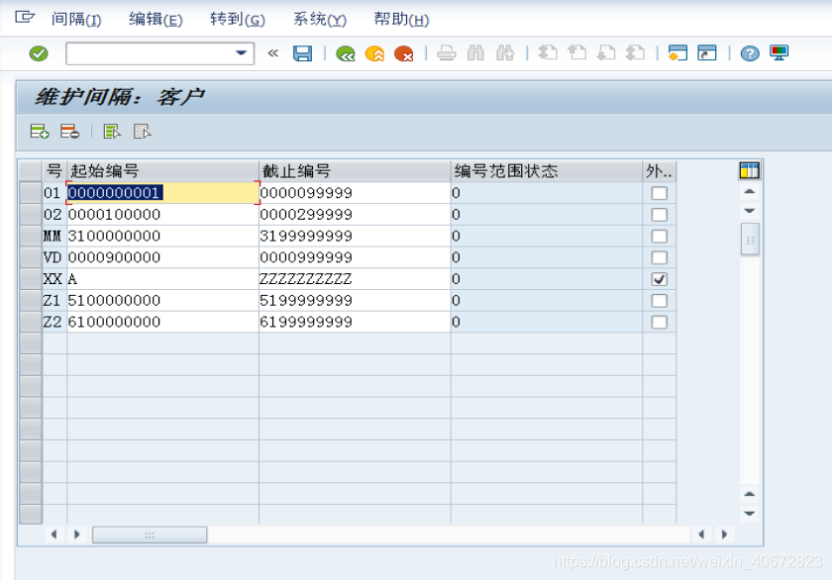Select row XX with its row selector
This screenshot has height=580, width=832.
(x=31, y=279)
